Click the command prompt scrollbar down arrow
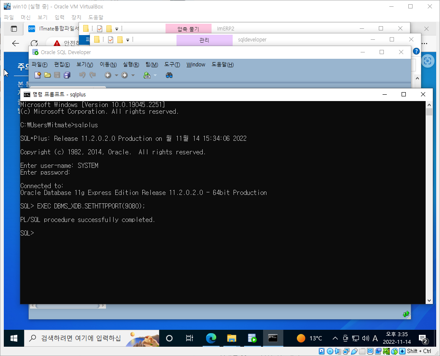Viewport: 440px width, 356px height. click(x=429, y=300)
